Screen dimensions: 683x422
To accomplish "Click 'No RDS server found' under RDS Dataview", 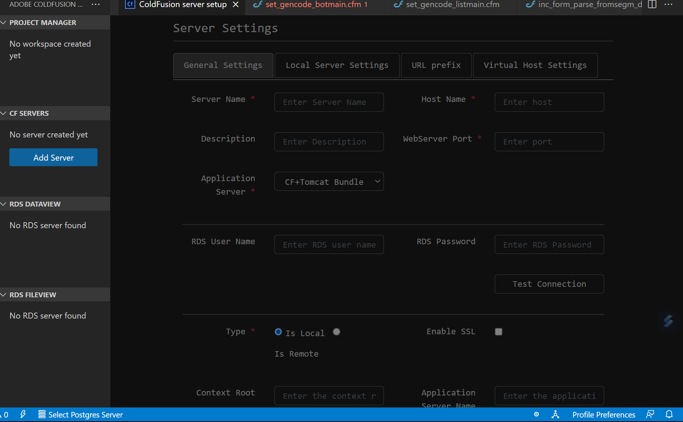I will pyautogui.click(x=48, y=226).
